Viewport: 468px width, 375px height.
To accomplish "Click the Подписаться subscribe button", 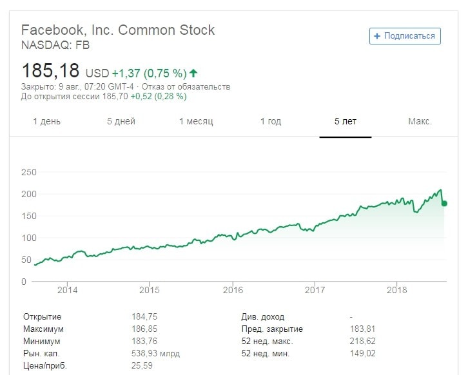I will 405,36.
